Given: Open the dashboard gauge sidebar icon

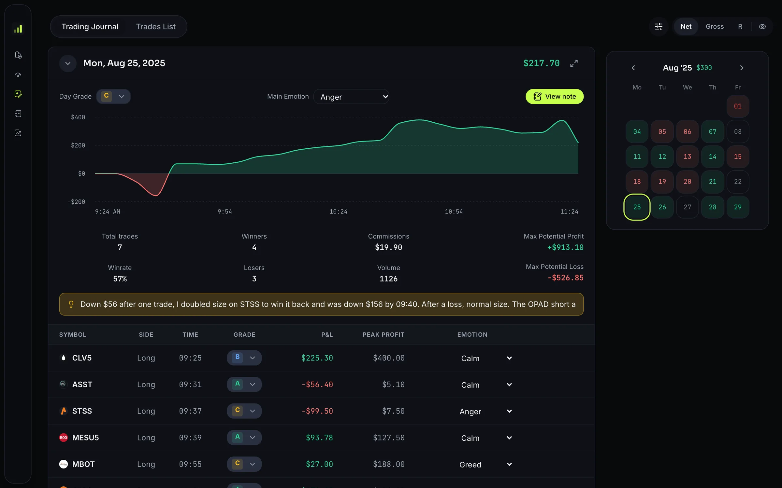Looking at the screenshot, I should 18,75.
